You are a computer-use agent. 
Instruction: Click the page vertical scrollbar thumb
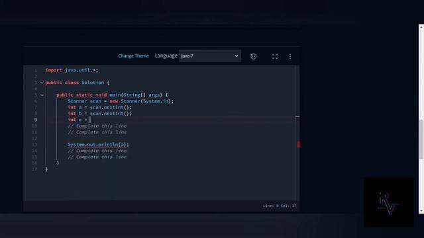[x=421, y=139]
